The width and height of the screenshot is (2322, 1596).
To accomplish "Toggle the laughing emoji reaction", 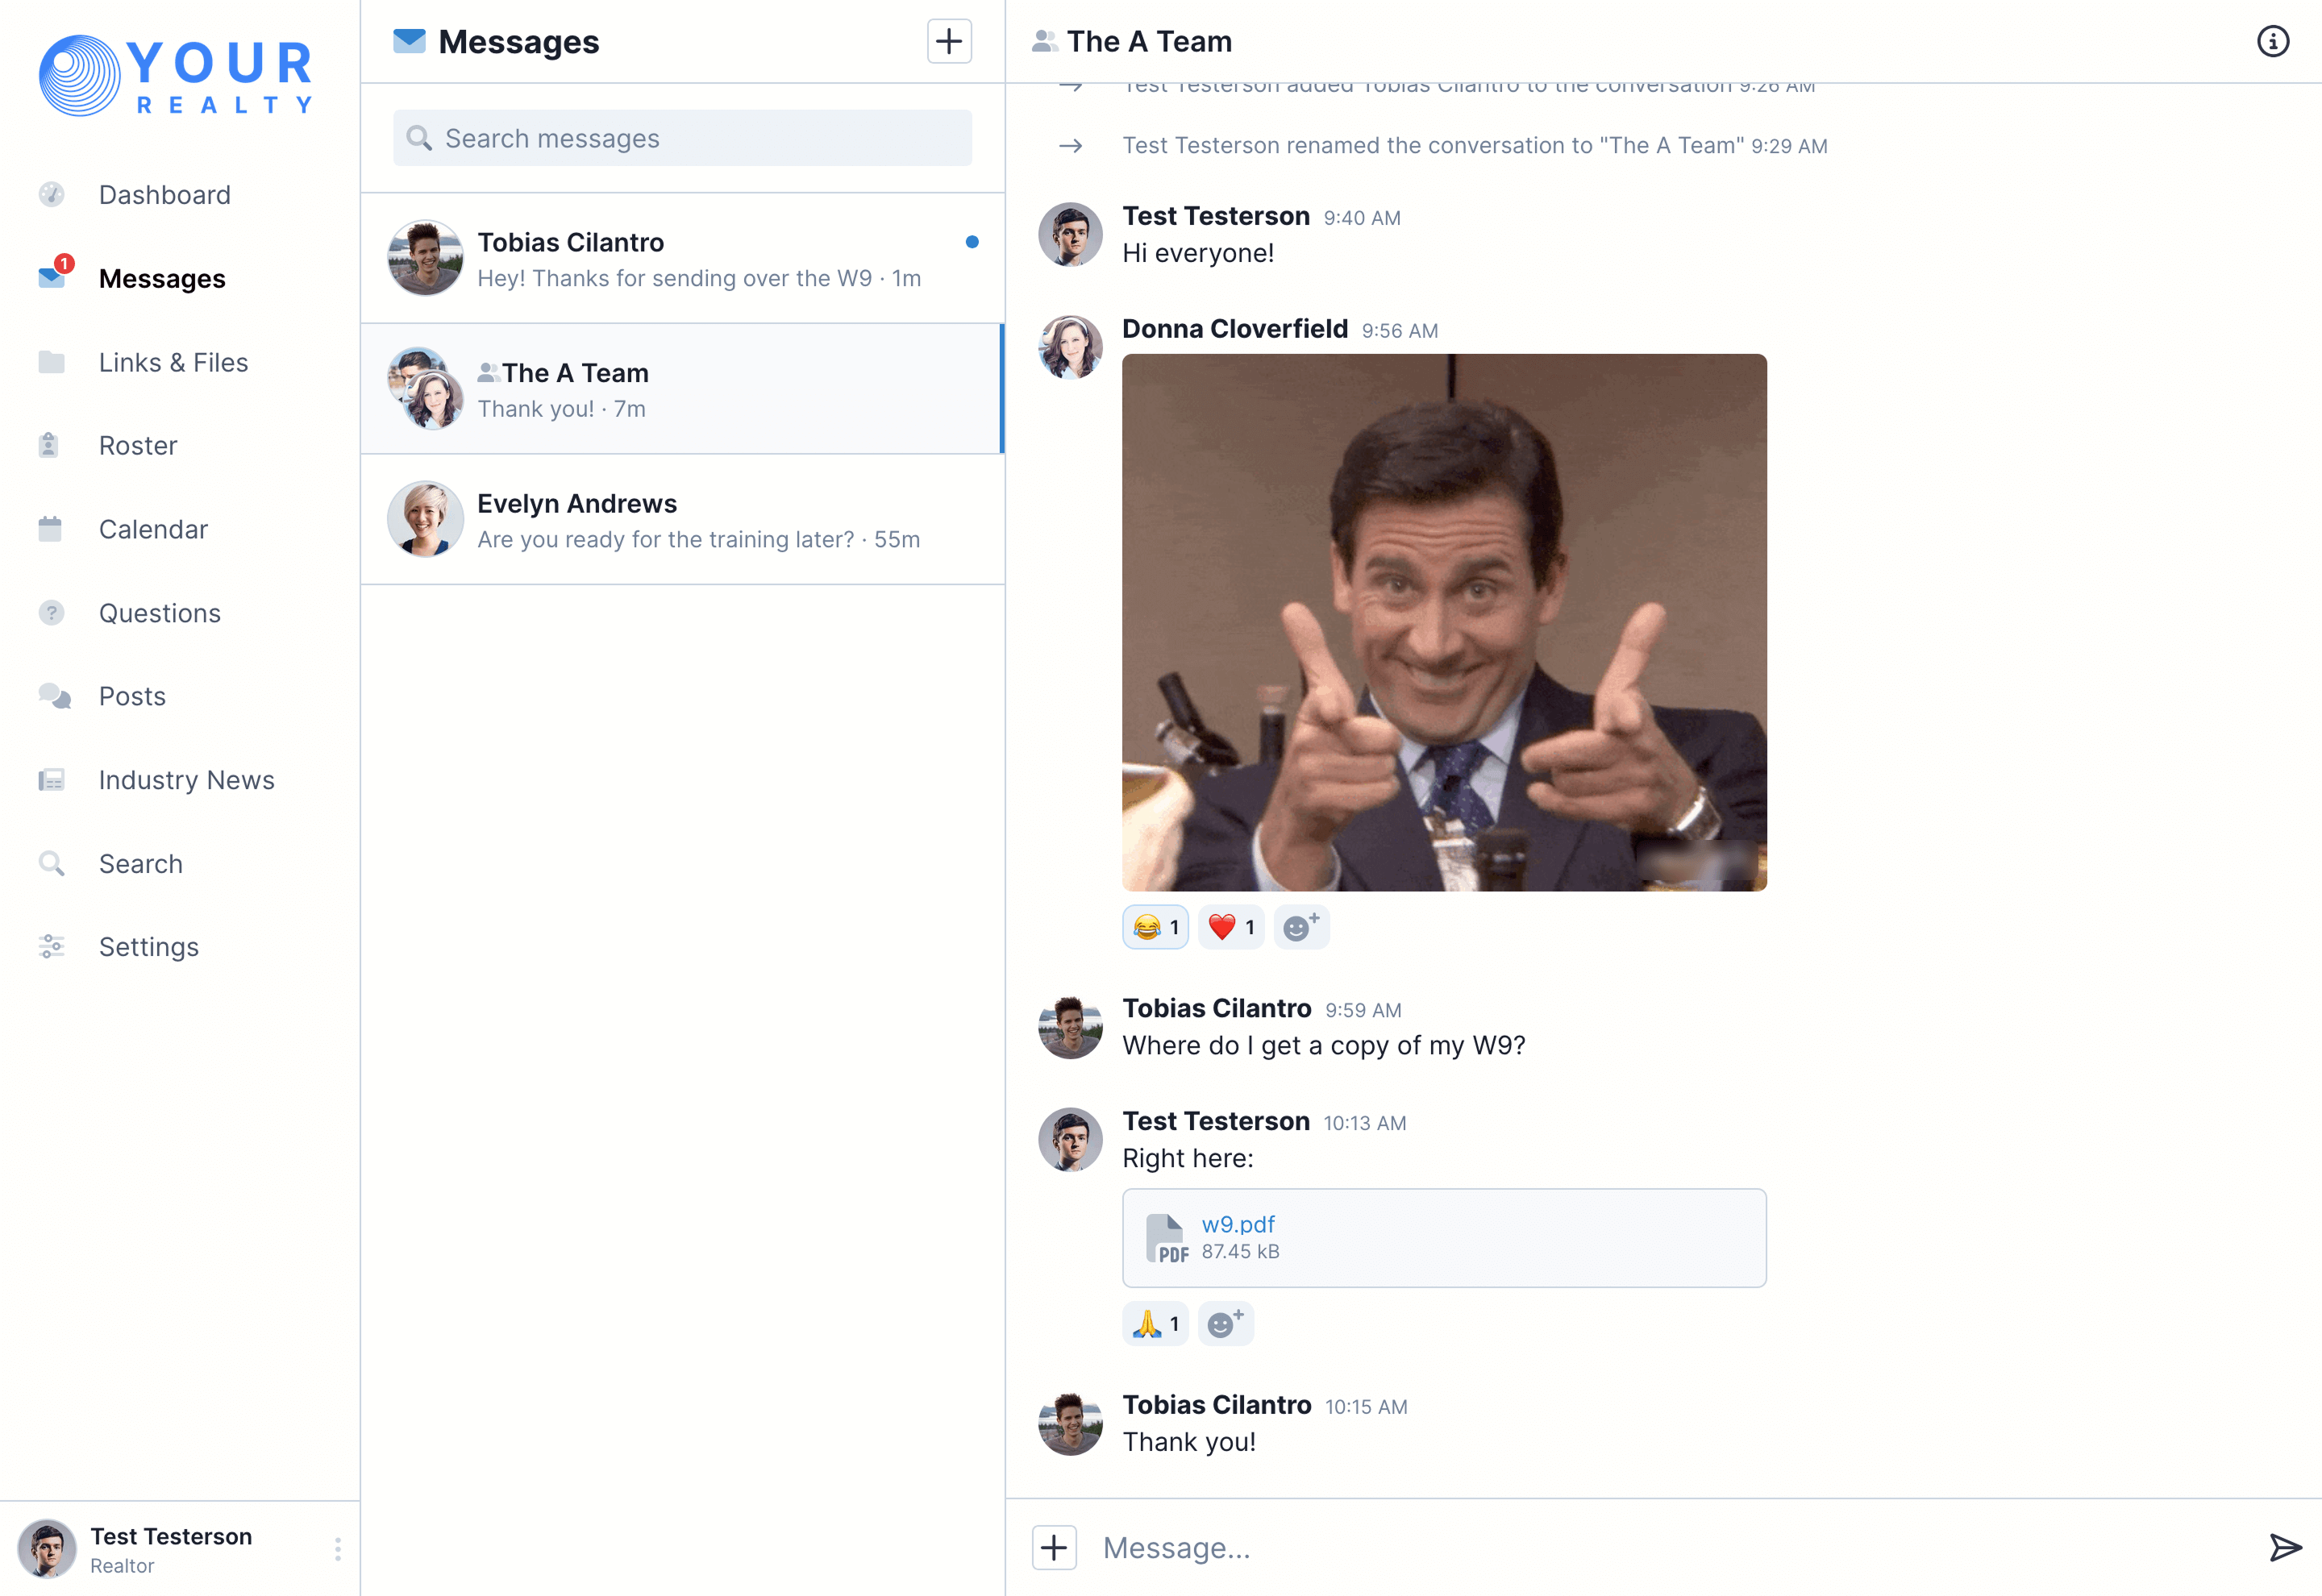I will coord(1155,927).
